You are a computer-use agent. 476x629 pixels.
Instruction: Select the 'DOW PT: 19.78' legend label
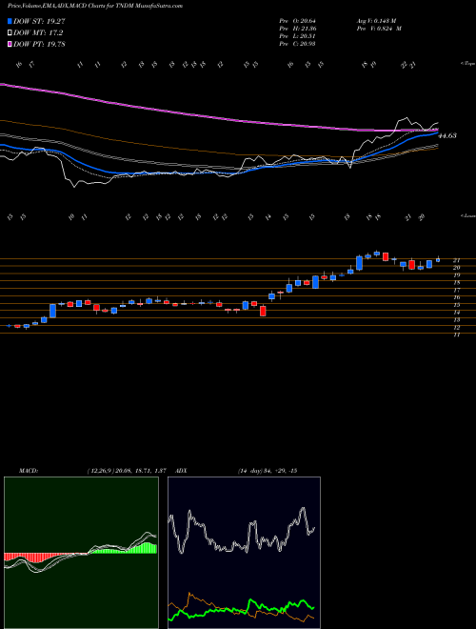coord(39,44)
